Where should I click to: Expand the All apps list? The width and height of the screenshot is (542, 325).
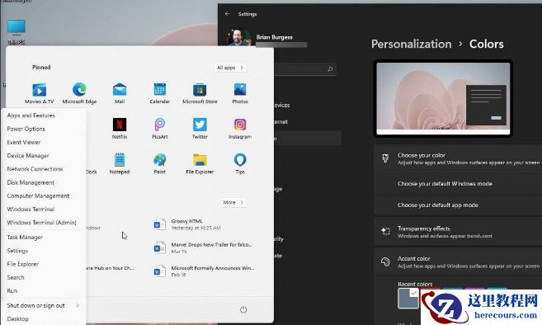coord(230,68)
